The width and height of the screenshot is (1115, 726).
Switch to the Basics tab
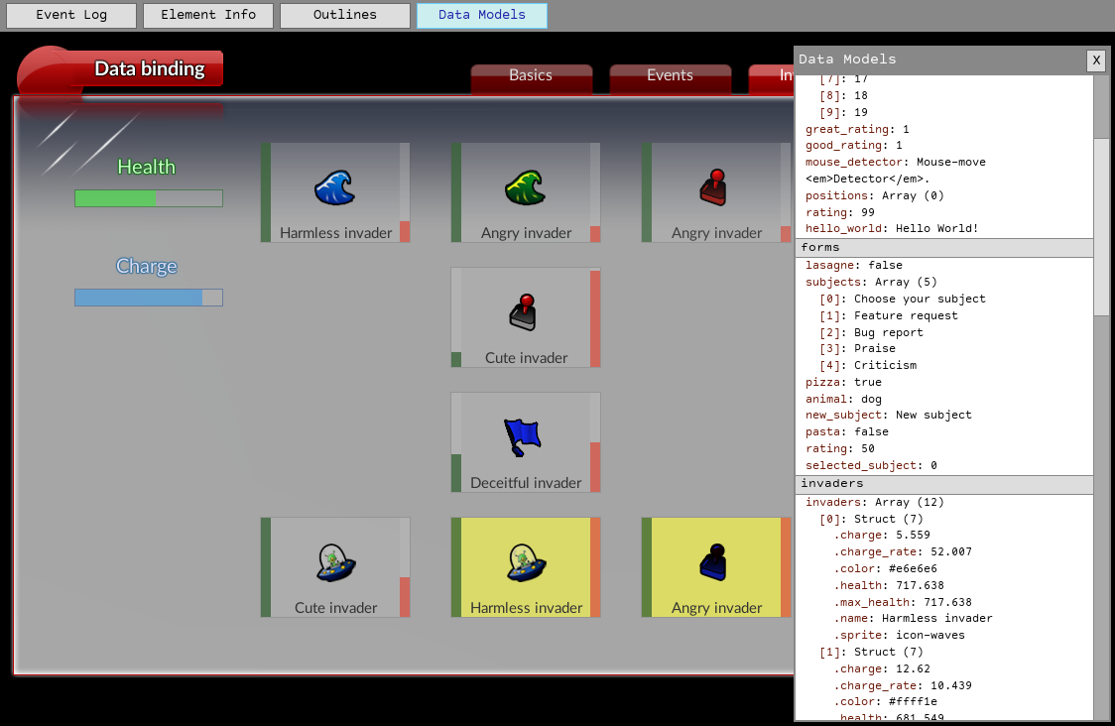(x=531, y=75)
